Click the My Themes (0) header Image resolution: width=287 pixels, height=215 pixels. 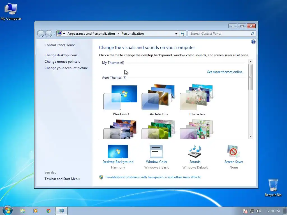pos(113,63)
